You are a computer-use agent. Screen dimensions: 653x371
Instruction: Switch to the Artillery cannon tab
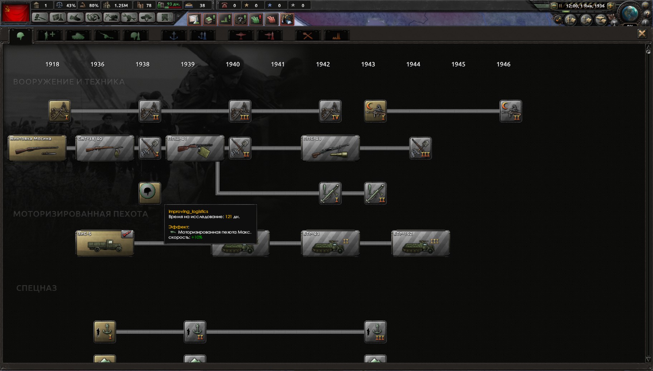pyautogui.click(x=107, y=36)
